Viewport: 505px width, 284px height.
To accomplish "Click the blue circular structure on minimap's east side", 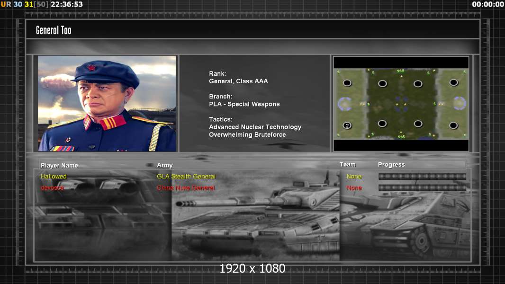I will [460, 103].
